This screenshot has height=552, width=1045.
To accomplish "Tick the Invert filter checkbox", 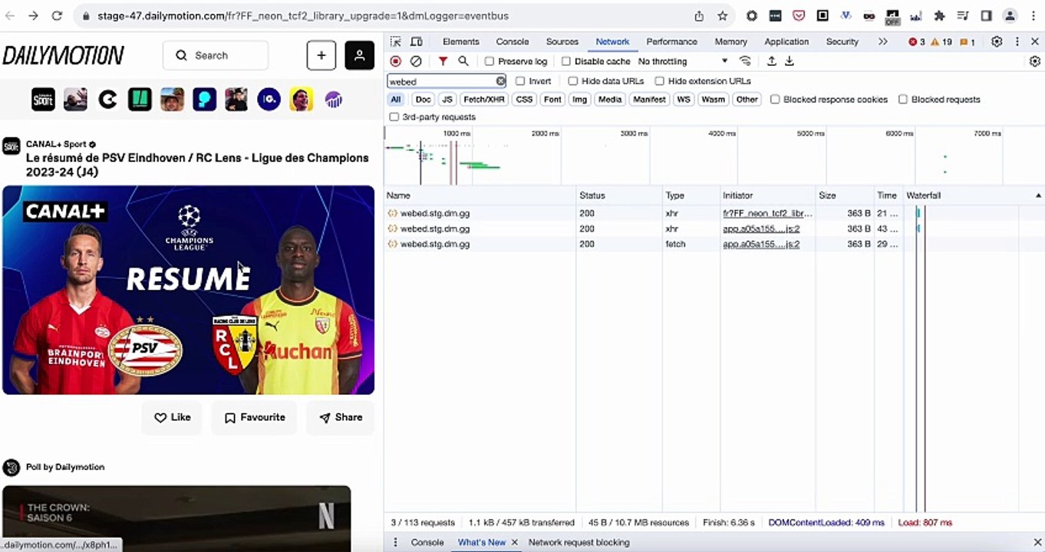I will click(520, 81).
